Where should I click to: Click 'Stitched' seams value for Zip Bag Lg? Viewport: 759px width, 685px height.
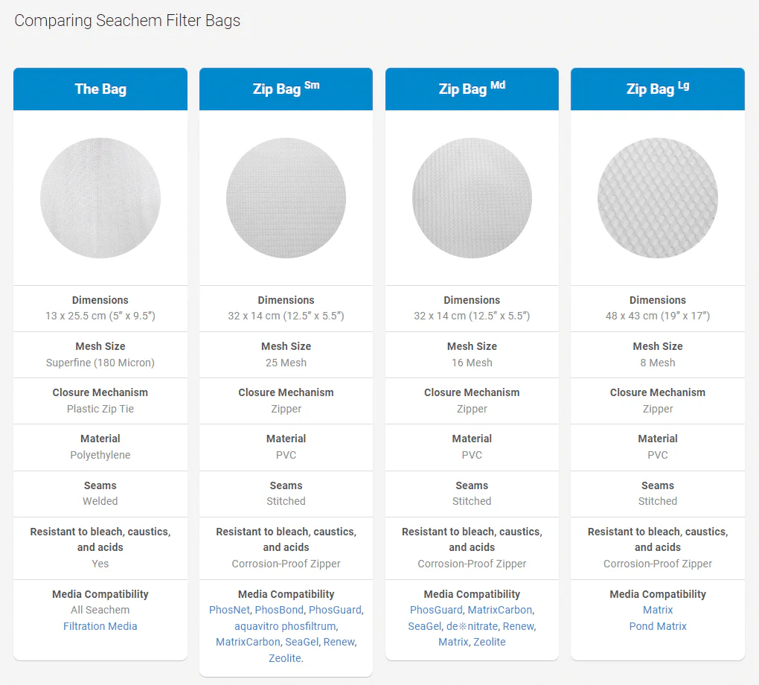coord(657,501)
